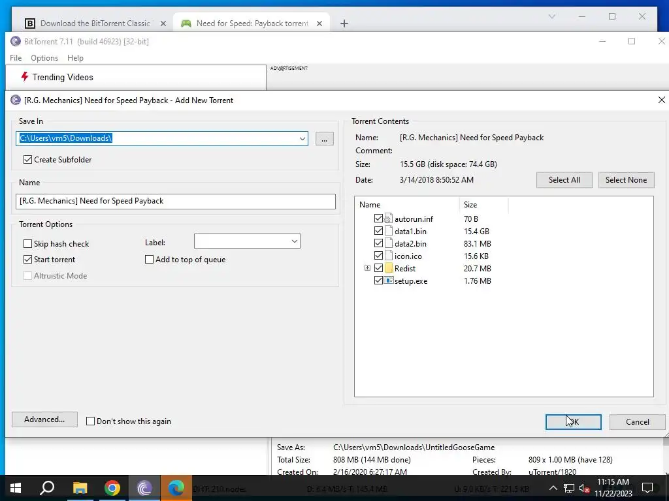Open browser tab list chevron
The height and width of the screenshot is (501, 669).
551,16
